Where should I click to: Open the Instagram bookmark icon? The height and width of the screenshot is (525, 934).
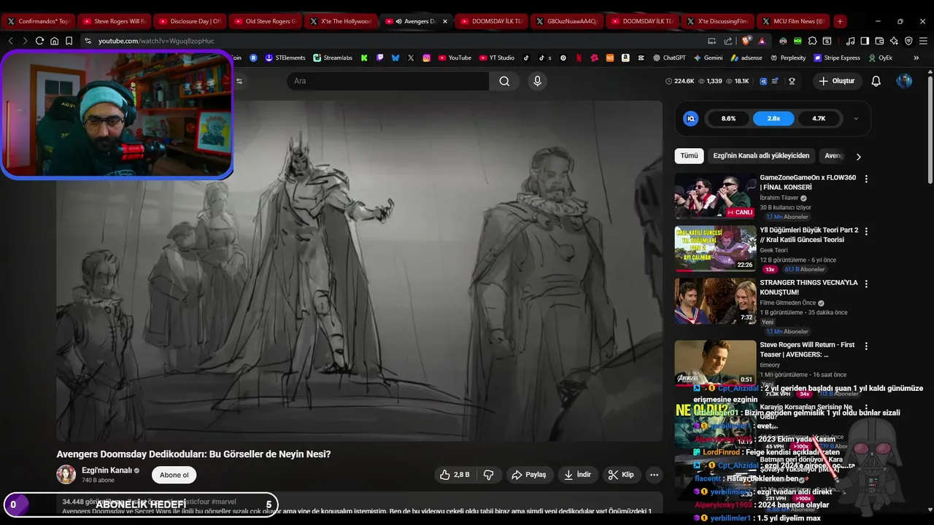426,58
